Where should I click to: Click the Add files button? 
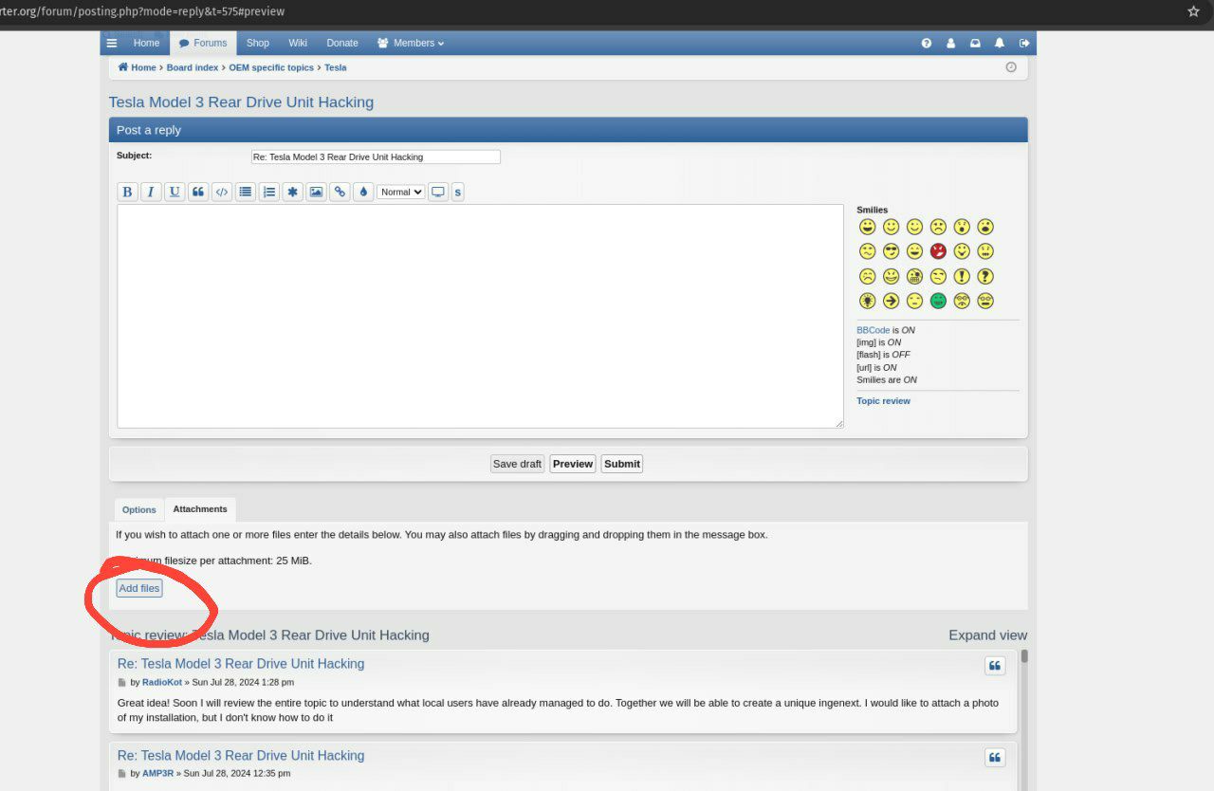tap(139, 588)
